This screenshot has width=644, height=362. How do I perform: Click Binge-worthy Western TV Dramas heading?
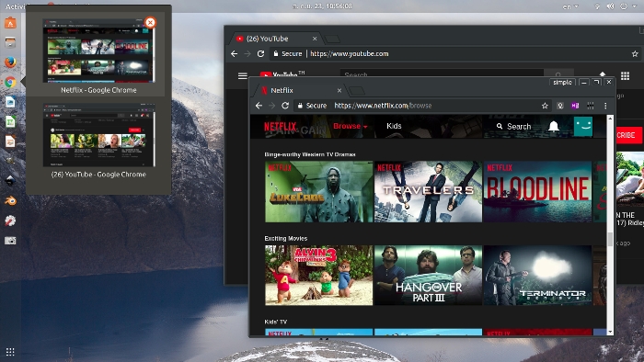pos(310,154)
